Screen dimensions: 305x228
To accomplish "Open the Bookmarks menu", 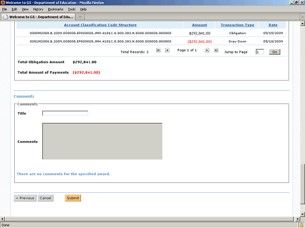I will tap(55, 9).
